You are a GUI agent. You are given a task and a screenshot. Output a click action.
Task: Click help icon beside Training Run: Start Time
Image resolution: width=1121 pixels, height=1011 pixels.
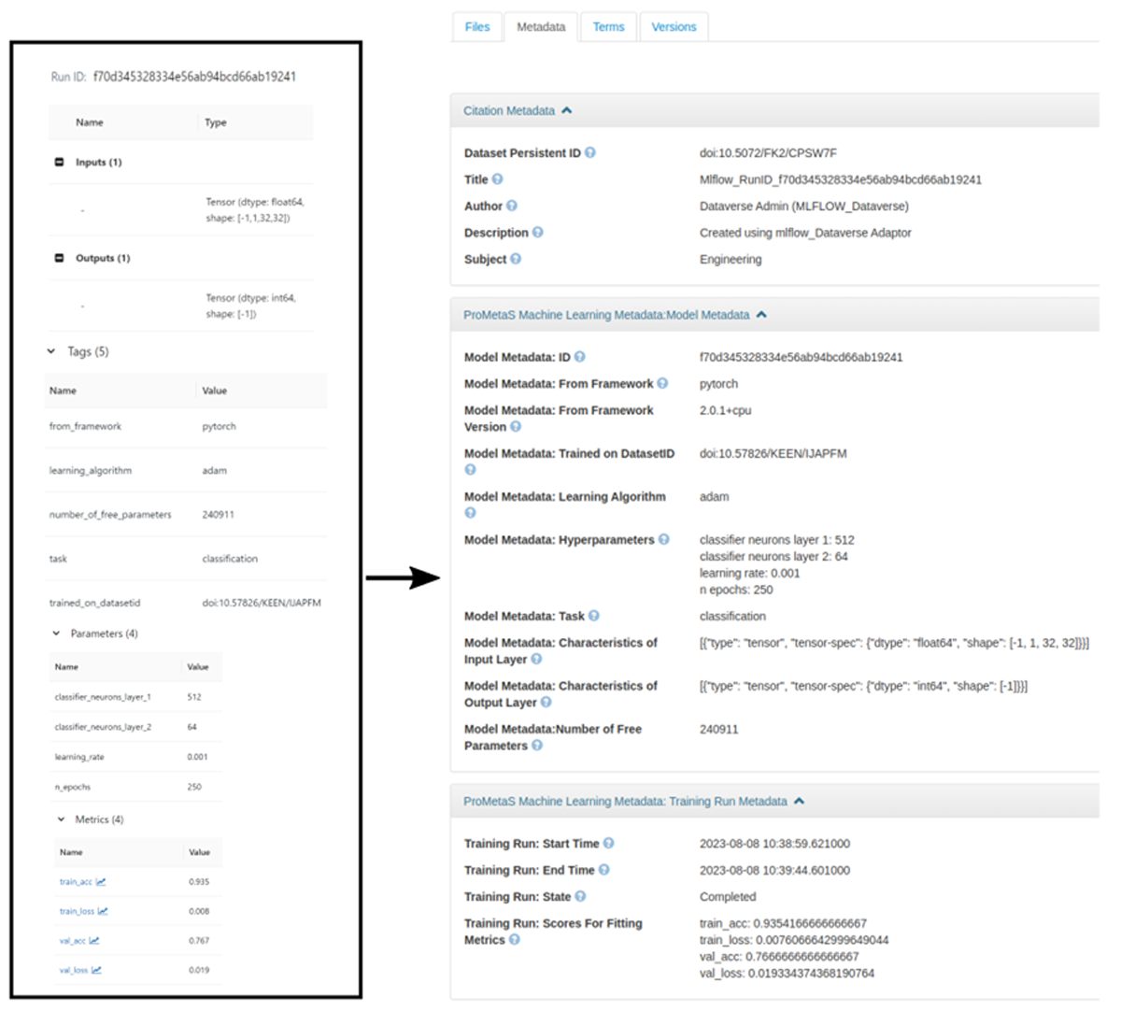[x=609, y=843]
